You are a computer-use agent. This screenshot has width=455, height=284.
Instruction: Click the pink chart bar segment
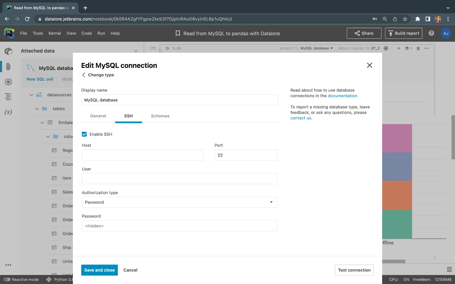tap(397, 138)
